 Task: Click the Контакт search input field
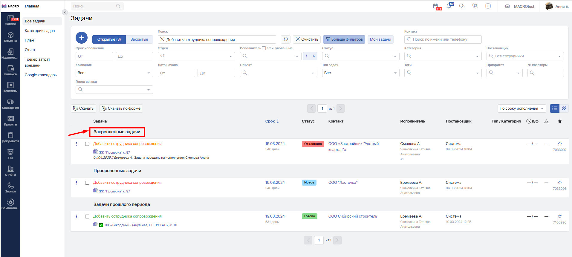[x=443, y=39]
